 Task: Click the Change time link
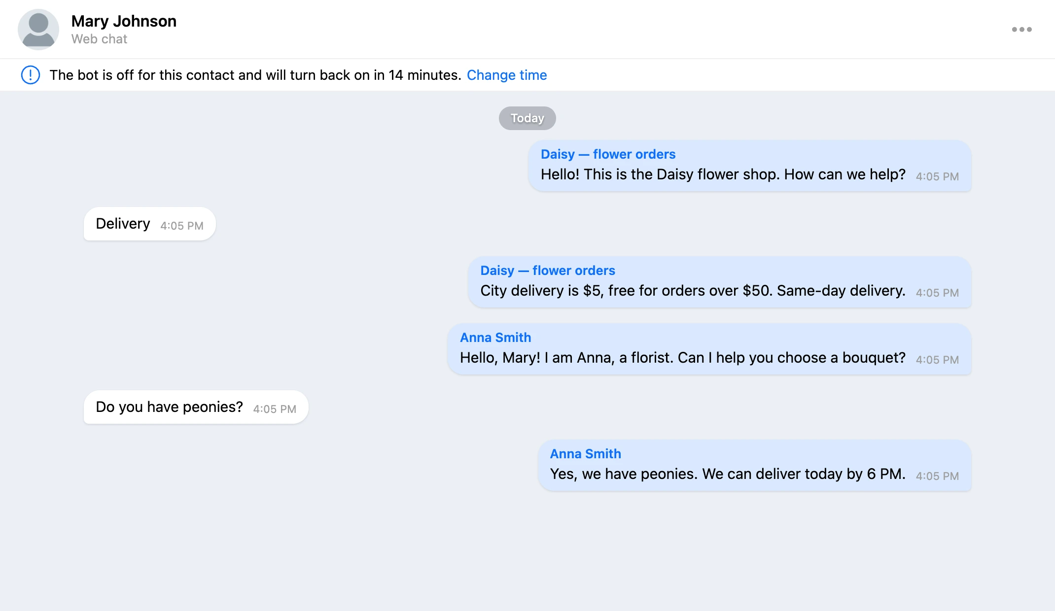pyautogui.click(x=507, y=75)
